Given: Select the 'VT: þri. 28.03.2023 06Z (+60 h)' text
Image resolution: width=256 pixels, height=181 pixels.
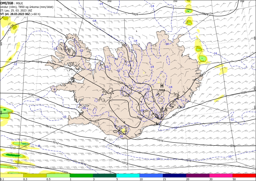Looking at the screenshot, I should [x=20, y=14].
